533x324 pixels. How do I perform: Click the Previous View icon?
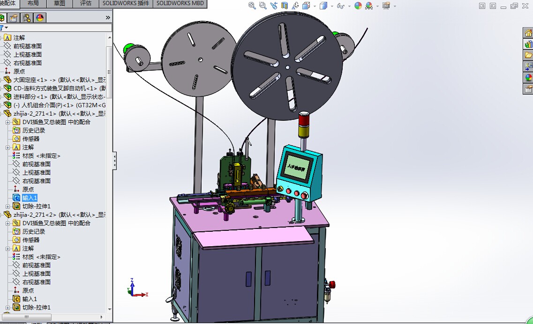click(274, 6)
